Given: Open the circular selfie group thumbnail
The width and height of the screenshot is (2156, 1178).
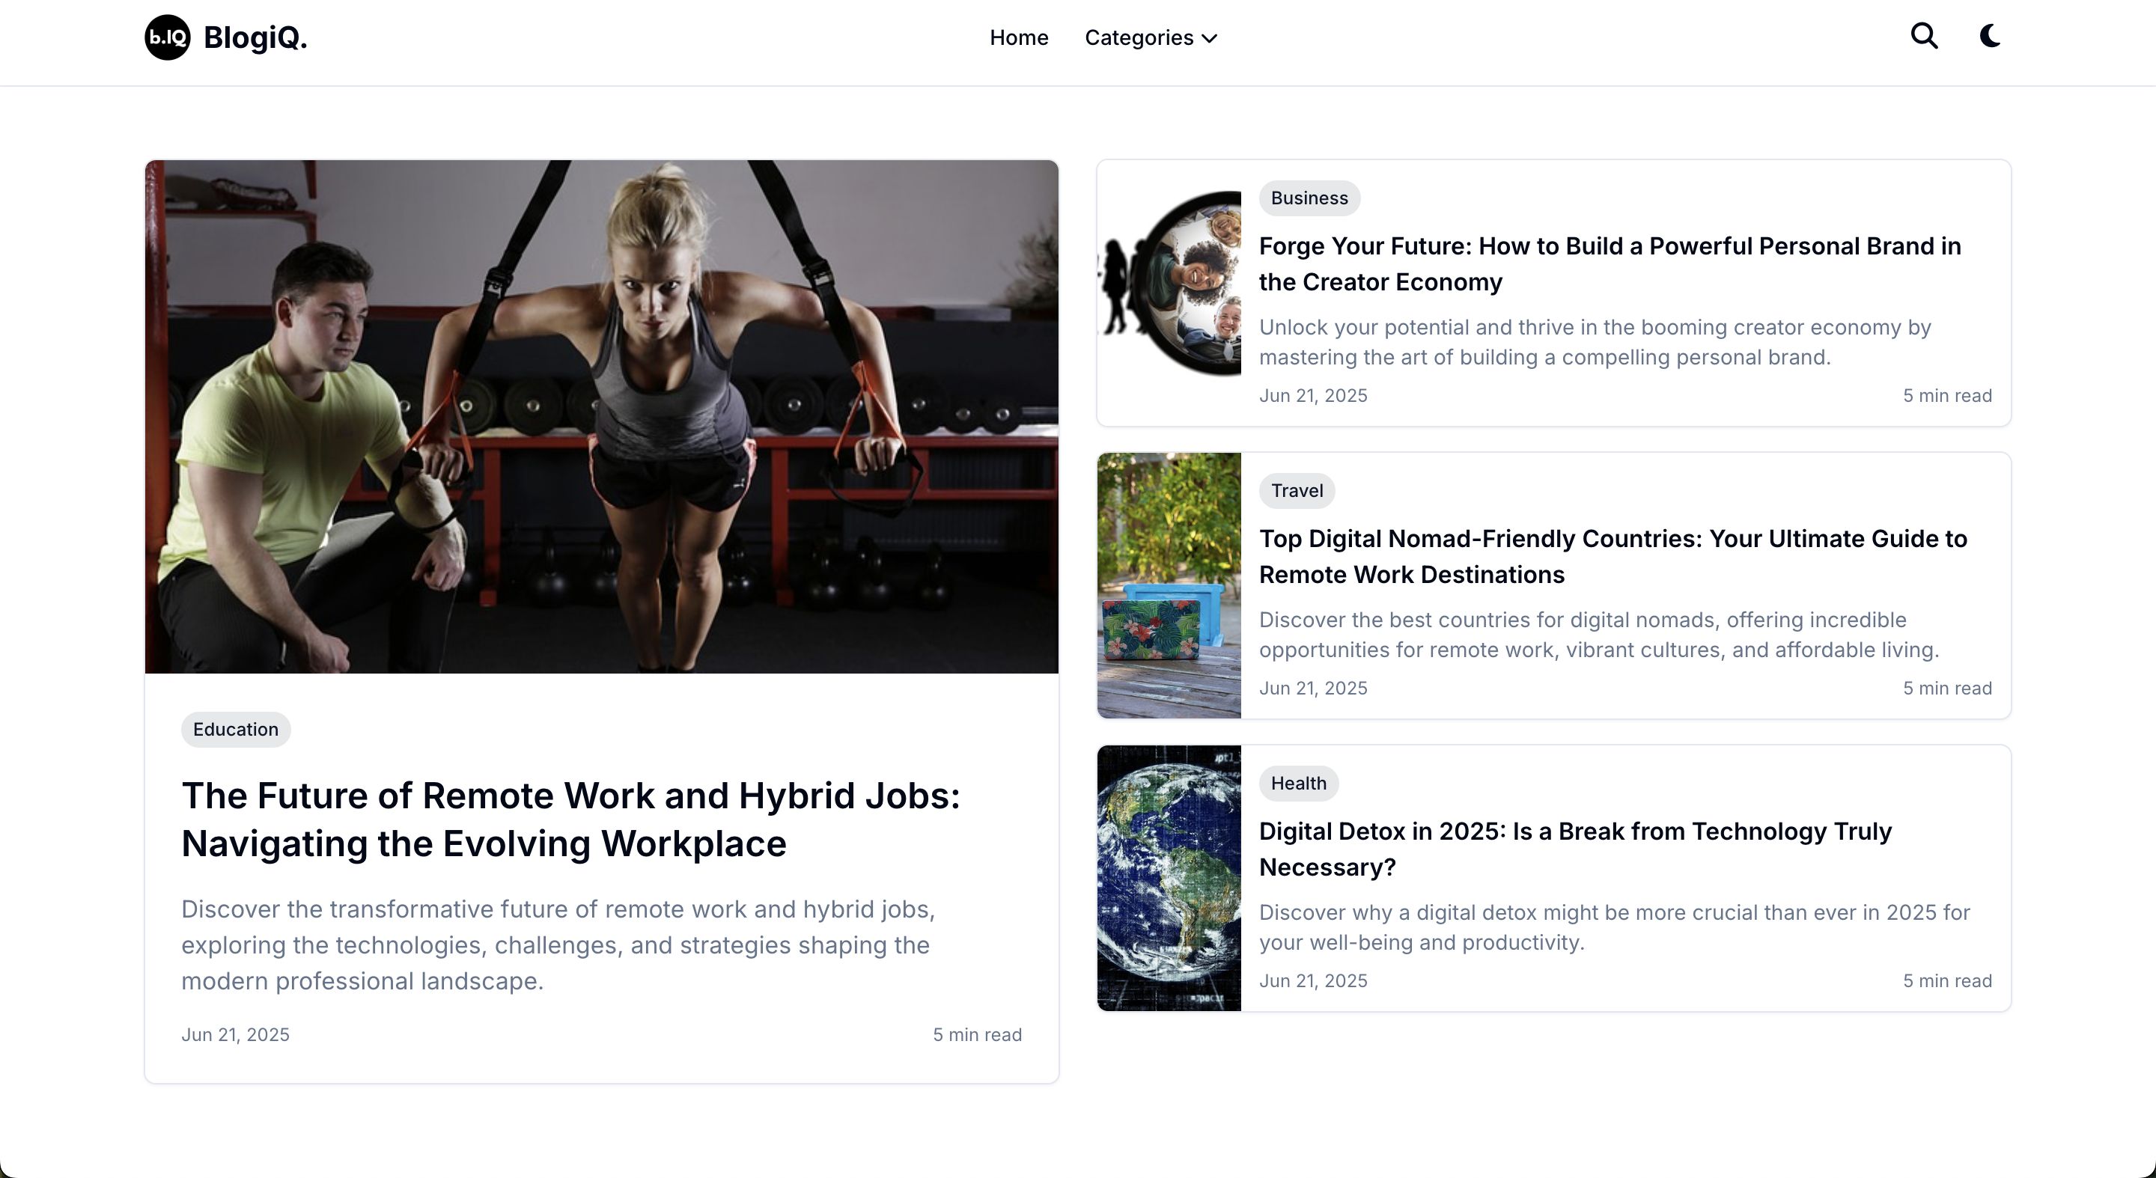Looking at the screenshot, I should coord(1169,283).
